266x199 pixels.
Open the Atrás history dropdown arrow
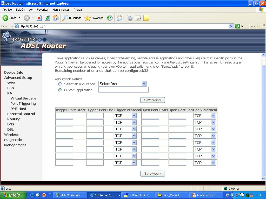tap(19, 18)
